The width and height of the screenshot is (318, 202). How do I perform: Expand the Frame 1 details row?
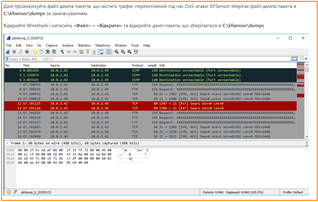click(7, 143)
